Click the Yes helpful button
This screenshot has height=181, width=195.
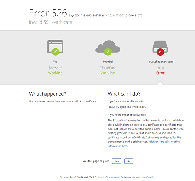(116, 161)
